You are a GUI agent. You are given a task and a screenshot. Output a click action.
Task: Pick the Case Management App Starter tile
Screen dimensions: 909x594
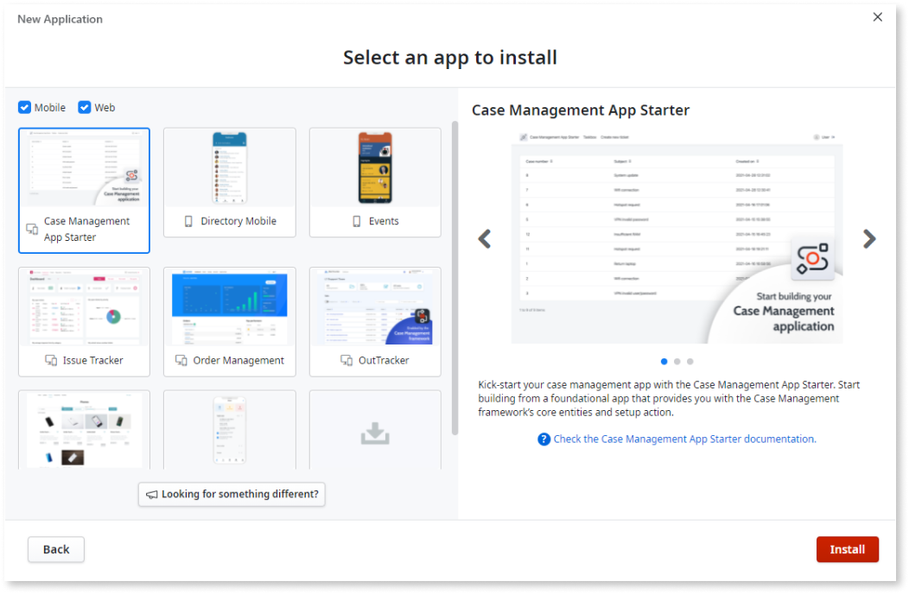[x=84, y=190]
